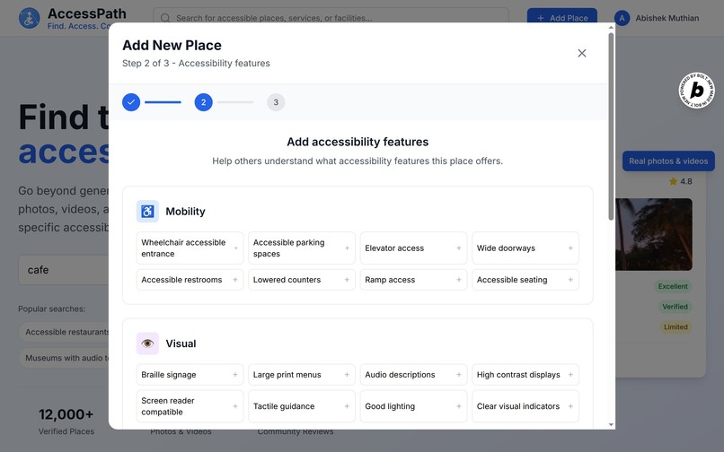Click the completed step 1 checkmark circle
724x452 pixels.
tap(131, 102)
